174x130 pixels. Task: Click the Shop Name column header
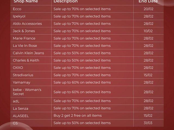pyautogui.click(x=26, y=1)
